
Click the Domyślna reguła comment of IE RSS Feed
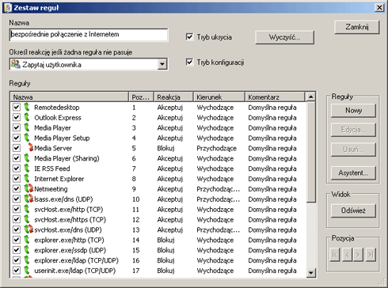pyautogui.click(x=272, y=169)
